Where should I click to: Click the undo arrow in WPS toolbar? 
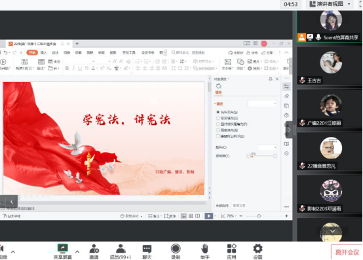pos(5,53)
